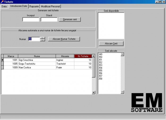
Task: Sort by the Nr.Tichete column header
Action: [x=83, y=56]
